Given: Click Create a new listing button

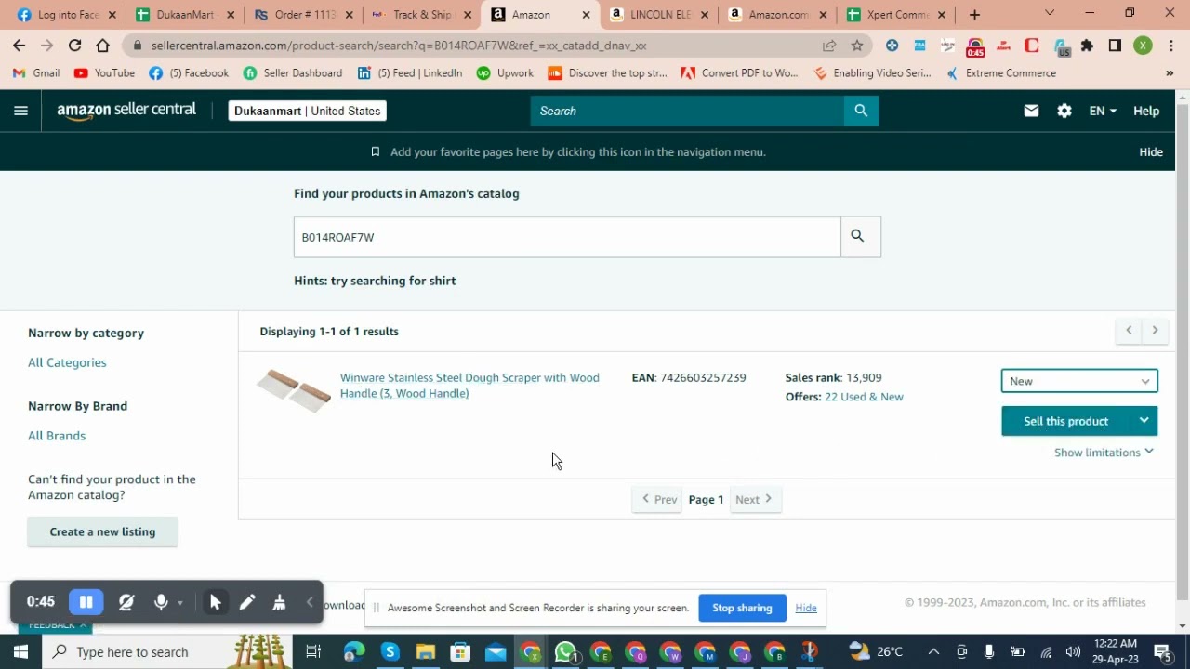Looking at the screenshot, I should click(x=102, y=531).
